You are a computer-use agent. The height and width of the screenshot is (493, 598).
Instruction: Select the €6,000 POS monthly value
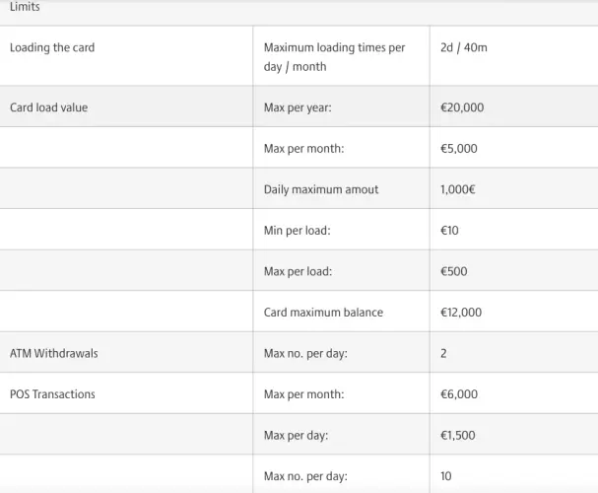[459, 394]
